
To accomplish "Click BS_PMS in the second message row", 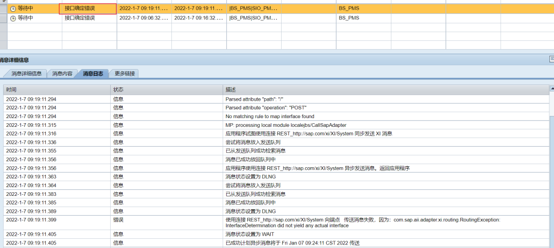I will pyautogui.click(x=349, y=18).
